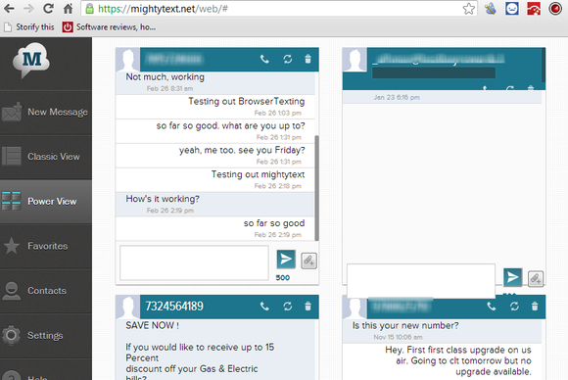Delete the 'new number' conversation
Viewport: 568px width, 380px height.
pos(535,307)
